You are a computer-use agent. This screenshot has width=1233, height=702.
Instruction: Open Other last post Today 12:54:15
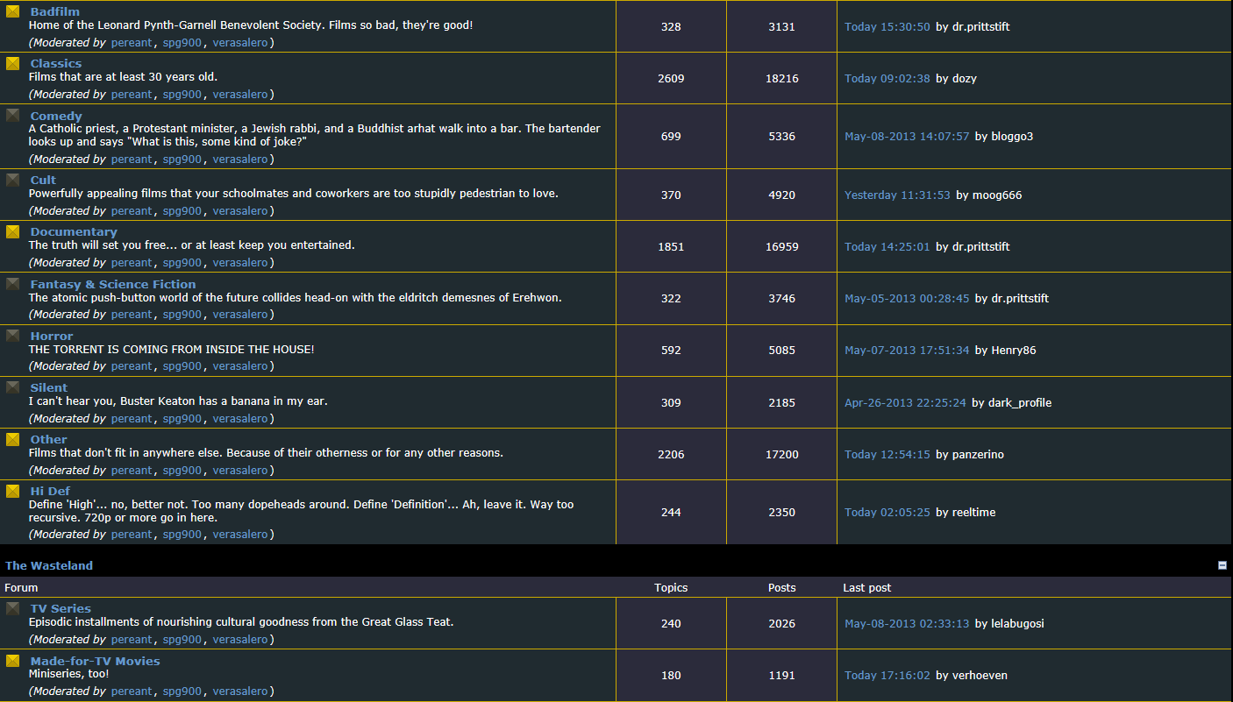tap(887, 454)
